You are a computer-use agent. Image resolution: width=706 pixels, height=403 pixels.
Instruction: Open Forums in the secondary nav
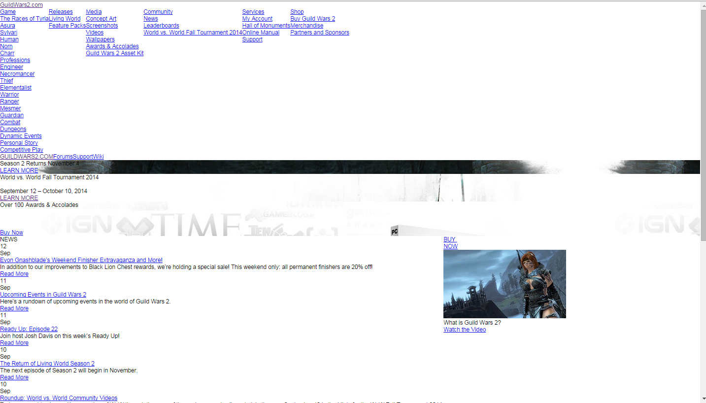click(x=63, y=157)
